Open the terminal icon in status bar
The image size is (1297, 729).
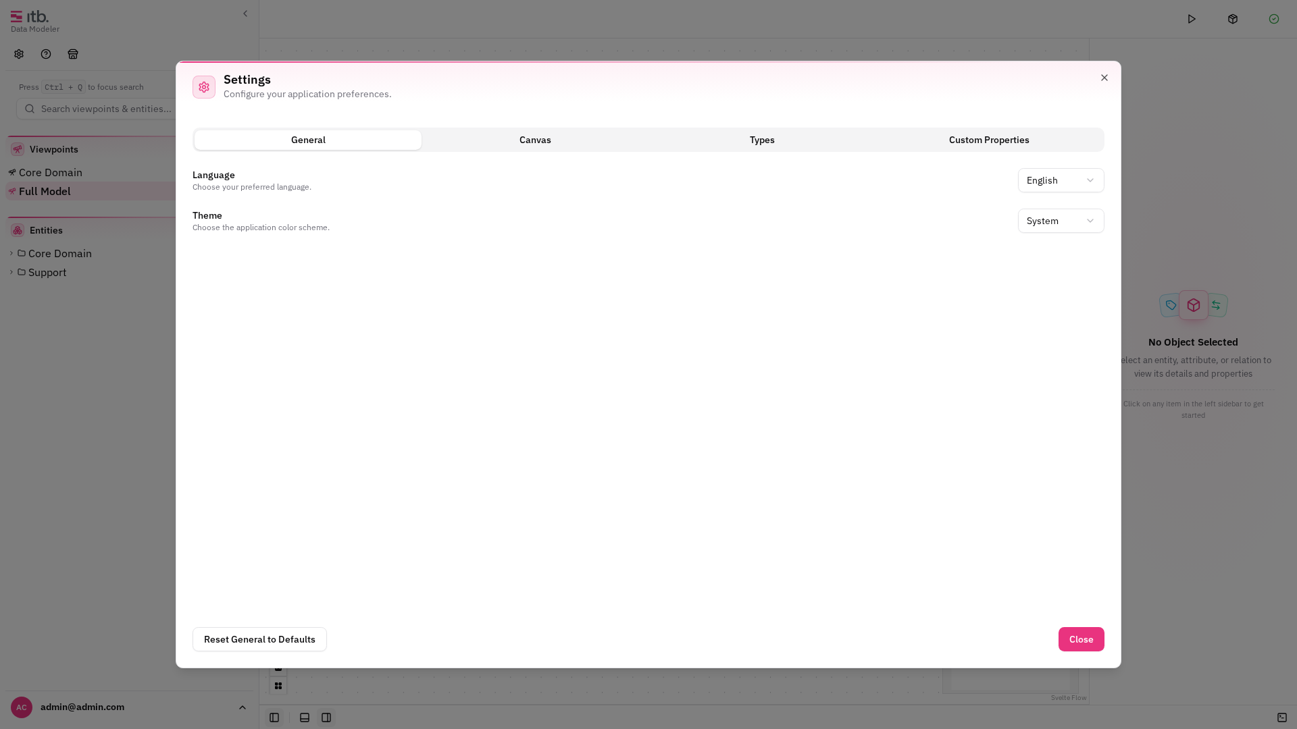coord(1282,718)
